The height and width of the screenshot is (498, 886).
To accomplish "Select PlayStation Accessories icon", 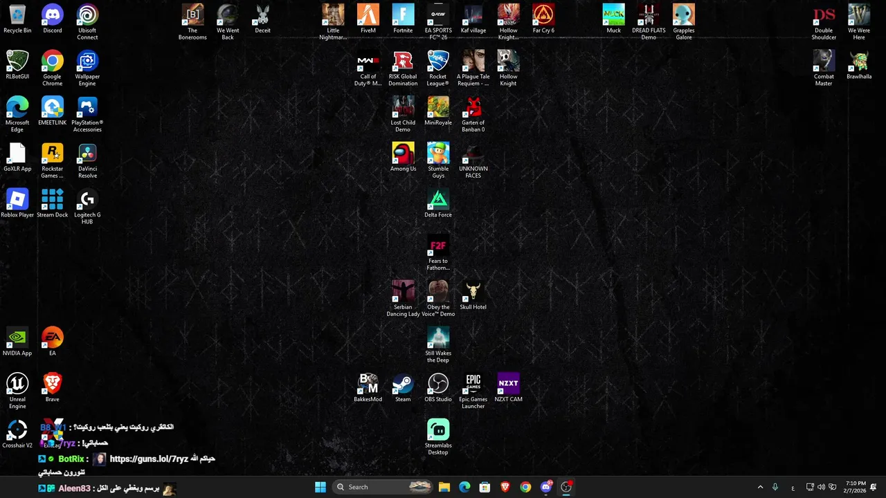I will coord(87,114).
